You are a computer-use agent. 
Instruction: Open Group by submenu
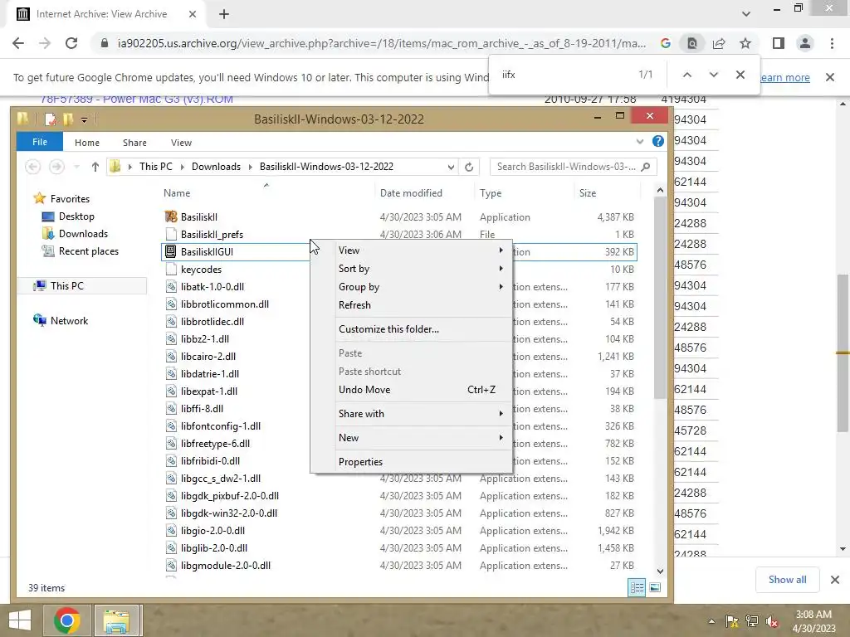tap(411, 287)
